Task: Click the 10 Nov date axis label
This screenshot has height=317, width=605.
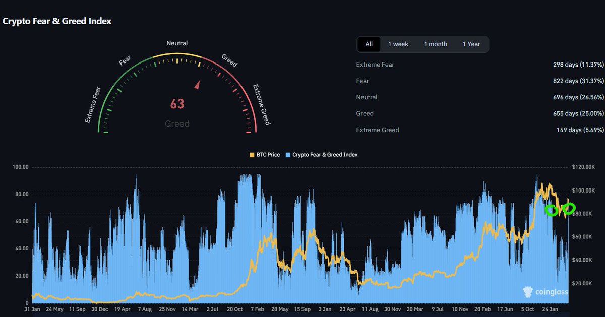Action: click(459, 309)
